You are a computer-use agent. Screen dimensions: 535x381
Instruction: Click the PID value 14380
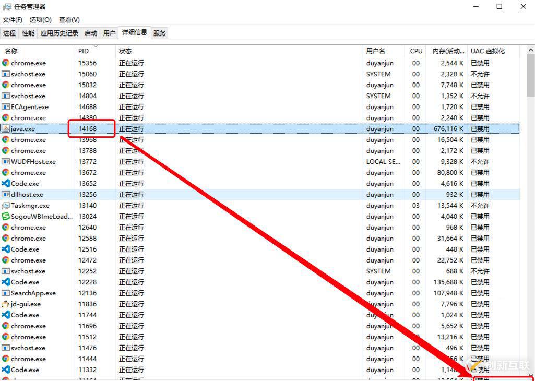pyautogui.click(x=88, y=117)
